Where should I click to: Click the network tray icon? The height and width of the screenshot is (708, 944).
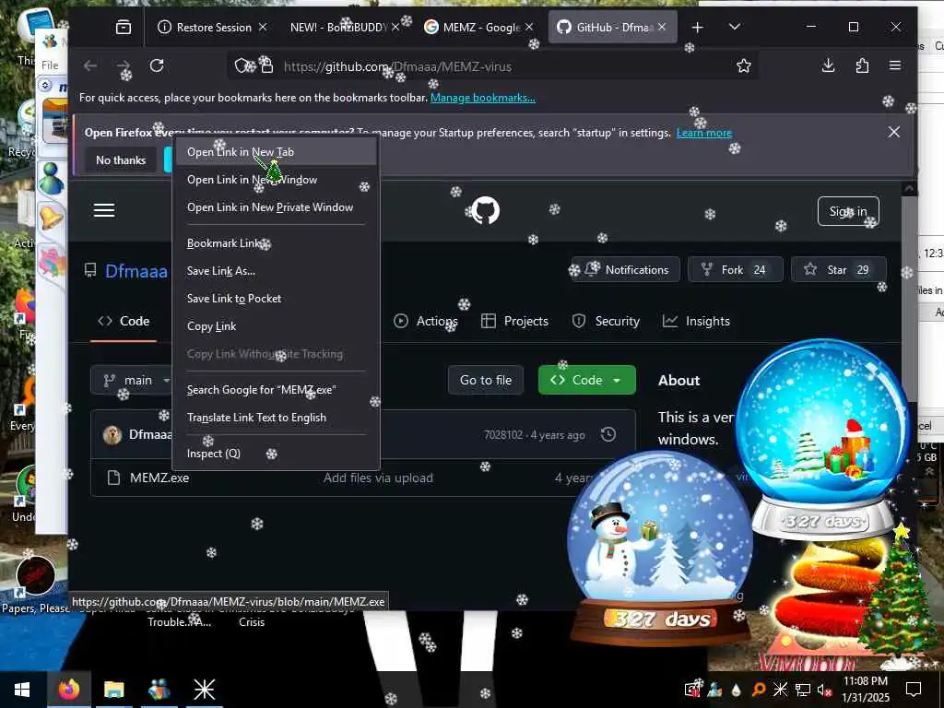click(x=802, y=690)
